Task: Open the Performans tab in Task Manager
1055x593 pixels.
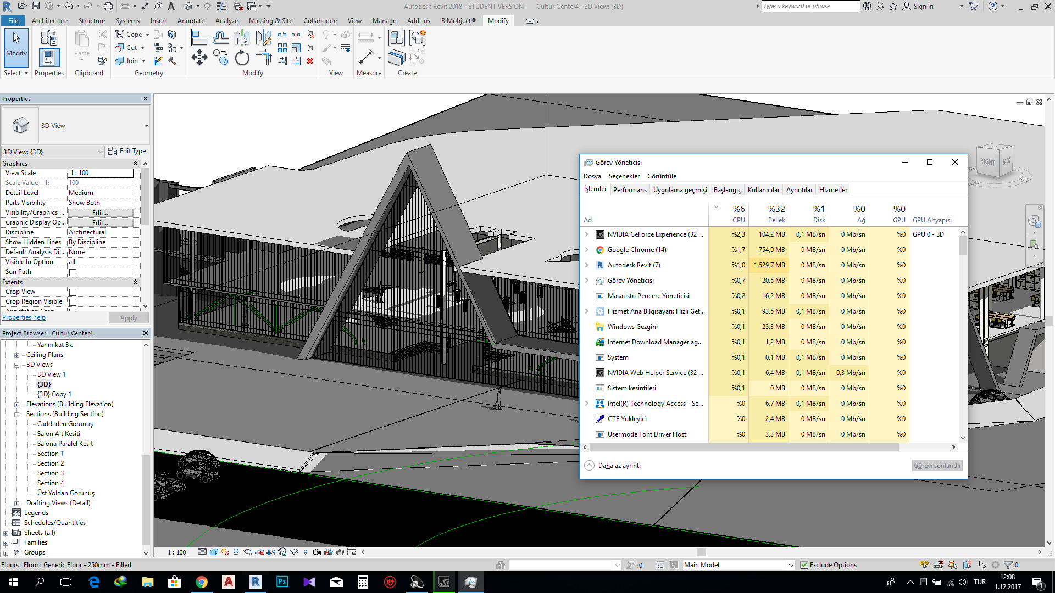Action: [x=630, y=189]
